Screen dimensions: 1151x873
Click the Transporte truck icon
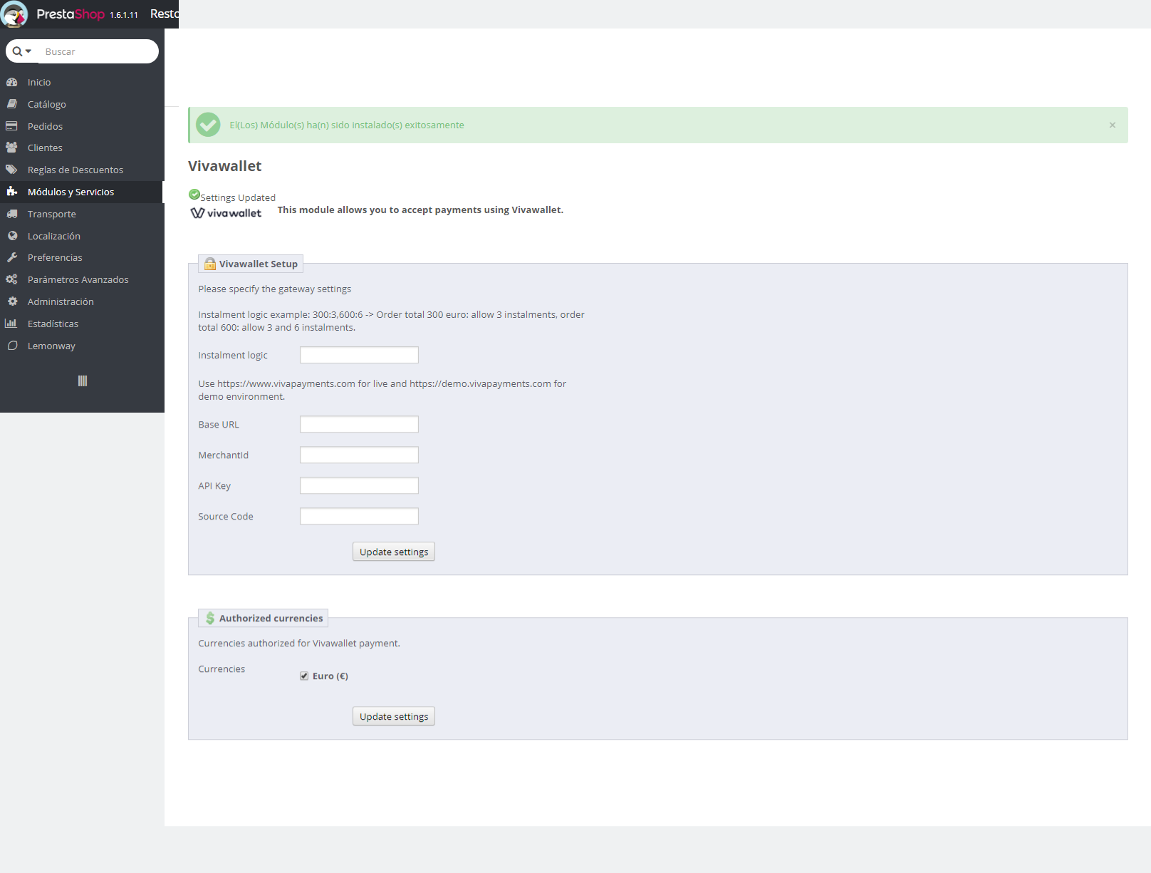pos(12,214)
